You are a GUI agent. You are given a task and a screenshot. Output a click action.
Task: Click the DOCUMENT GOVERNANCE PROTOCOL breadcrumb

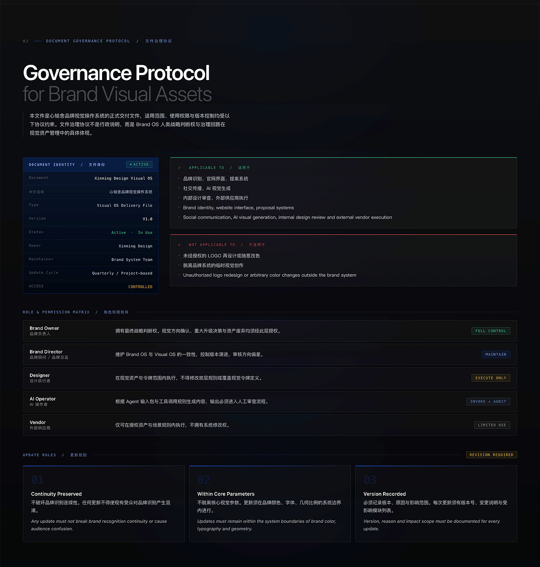point(88,41)
